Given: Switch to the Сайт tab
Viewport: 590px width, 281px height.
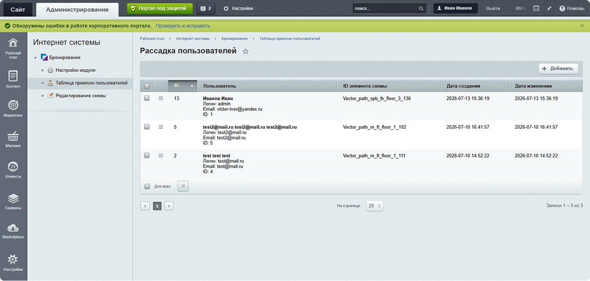Looking at the screenshot, I should tap(18, 10).
